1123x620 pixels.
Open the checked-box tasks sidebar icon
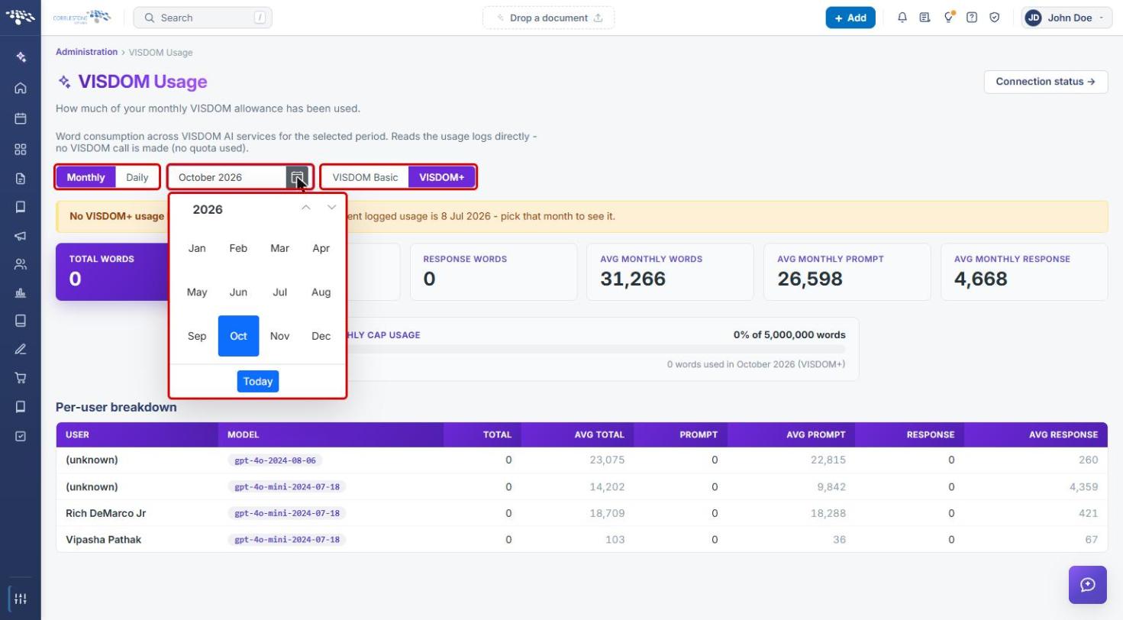[x=21, y=436]
